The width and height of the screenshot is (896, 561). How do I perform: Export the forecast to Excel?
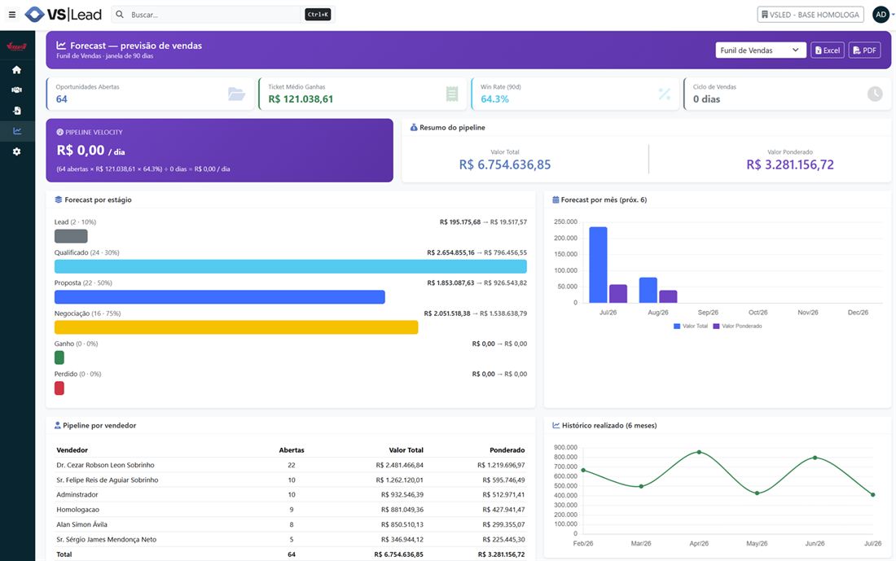pos(828,50)
